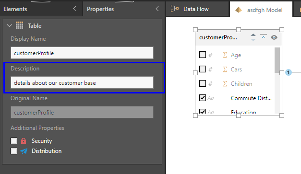Click the Data Flow diagram icon
301x174 pixels.
[174, 9]
